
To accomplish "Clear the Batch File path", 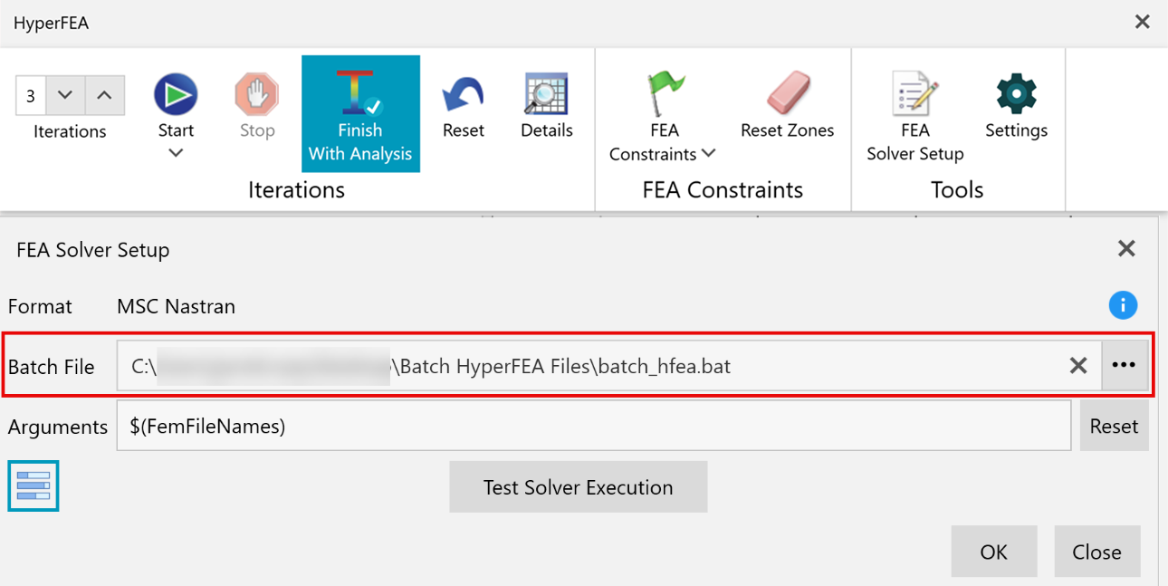I will point(1078,366).
